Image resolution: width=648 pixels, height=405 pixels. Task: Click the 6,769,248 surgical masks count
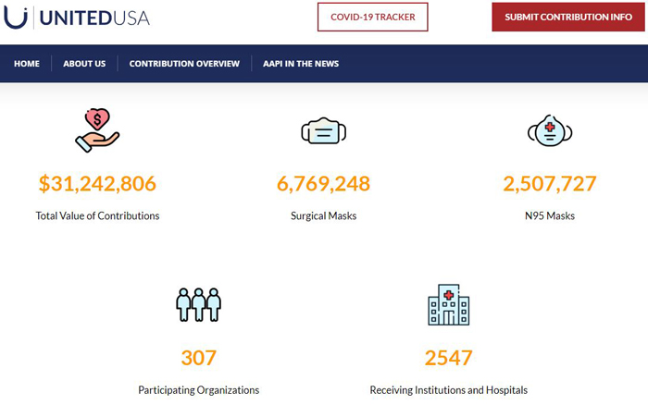(x=324, y=183)
